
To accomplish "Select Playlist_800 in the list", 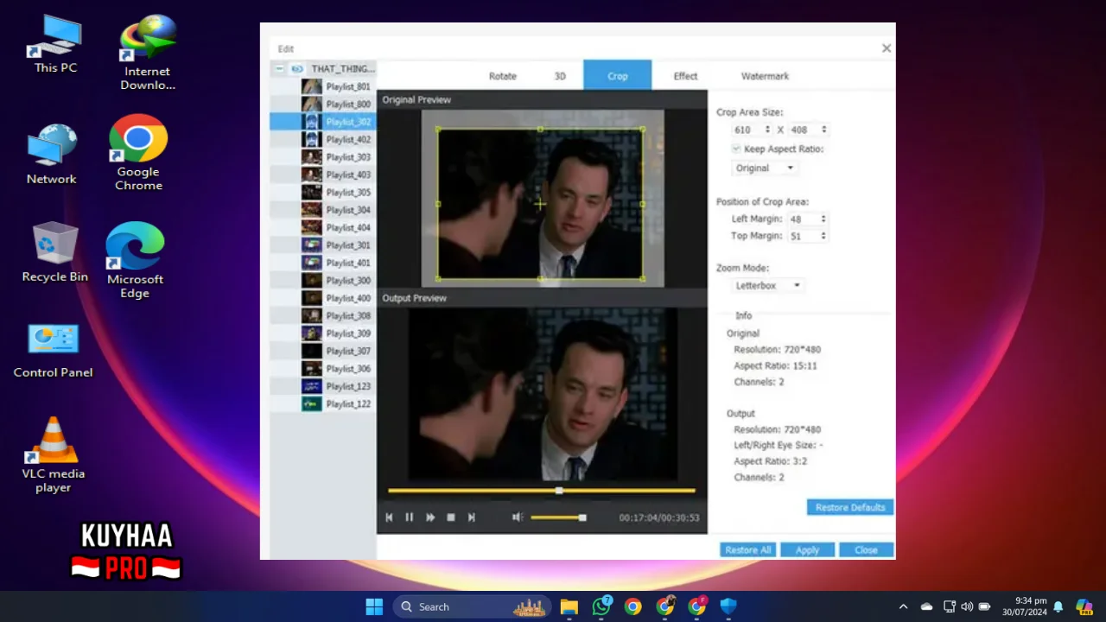I will pos(323,104).
